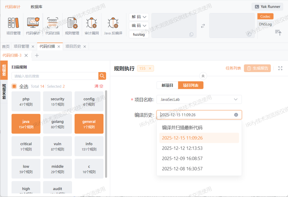Copy the right codec box content
The width and height of the screenshot is (288, 197).
click(x=249, y=34)
